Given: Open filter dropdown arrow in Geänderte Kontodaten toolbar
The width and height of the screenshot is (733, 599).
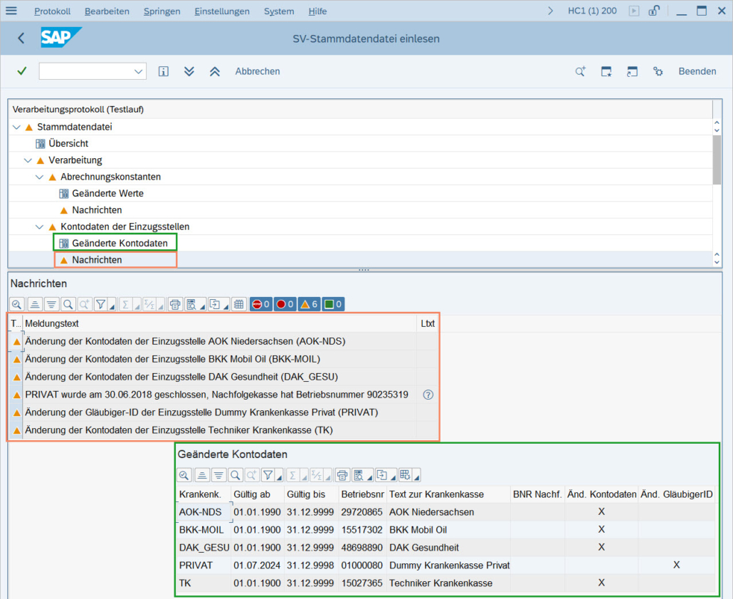Looking at the screenshot, I should click(x=280, y=478).
